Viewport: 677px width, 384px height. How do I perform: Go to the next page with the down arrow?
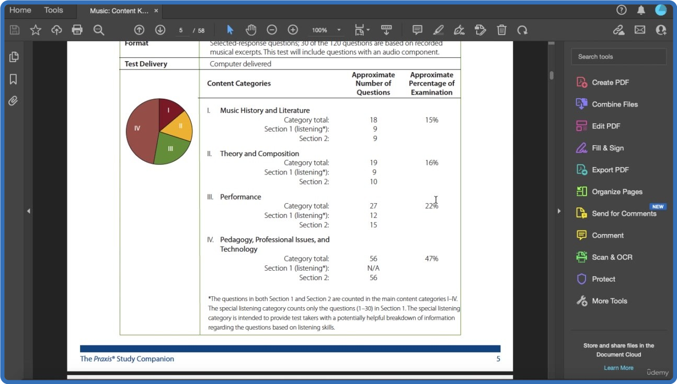160,30
